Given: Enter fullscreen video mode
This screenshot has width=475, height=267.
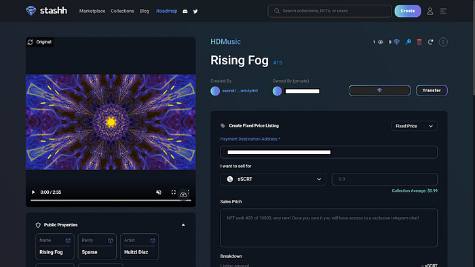Looking at the screenshot, I should point(174,192).
